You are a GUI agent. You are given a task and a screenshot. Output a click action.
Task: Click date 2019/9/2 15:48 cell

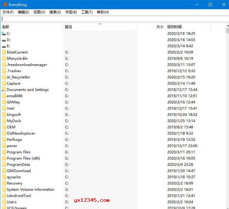pos(180,127)
